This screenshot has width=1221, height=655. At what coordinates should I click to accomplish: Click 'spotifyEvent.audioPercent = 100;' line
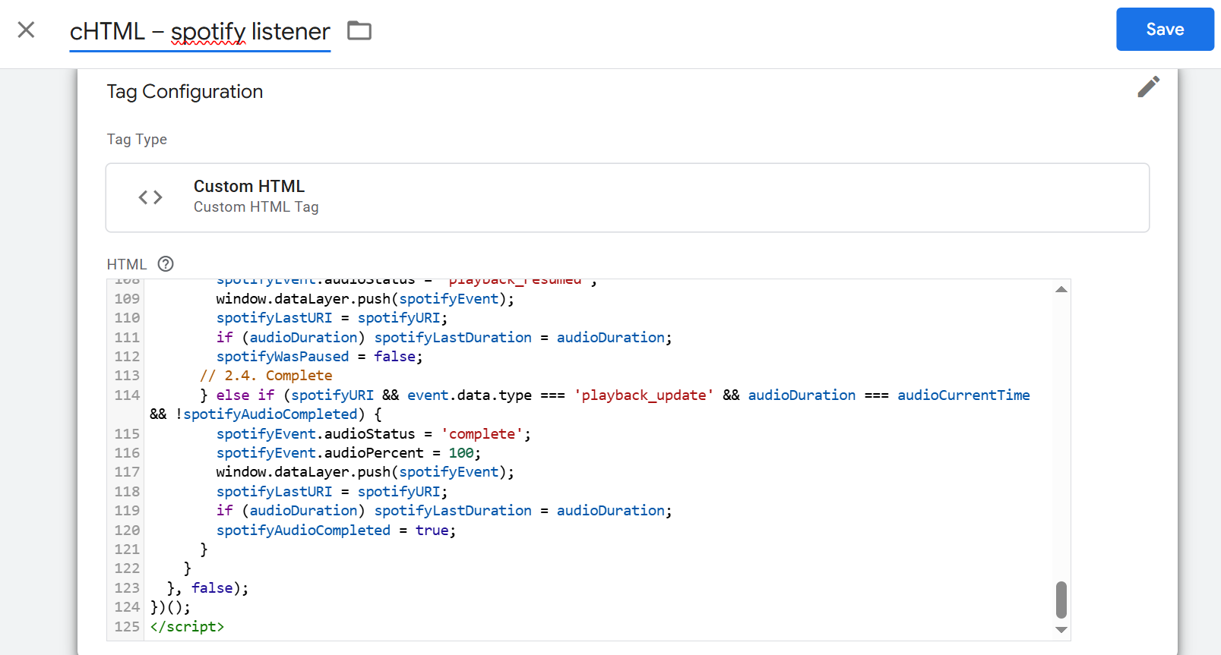pos(348,452)
